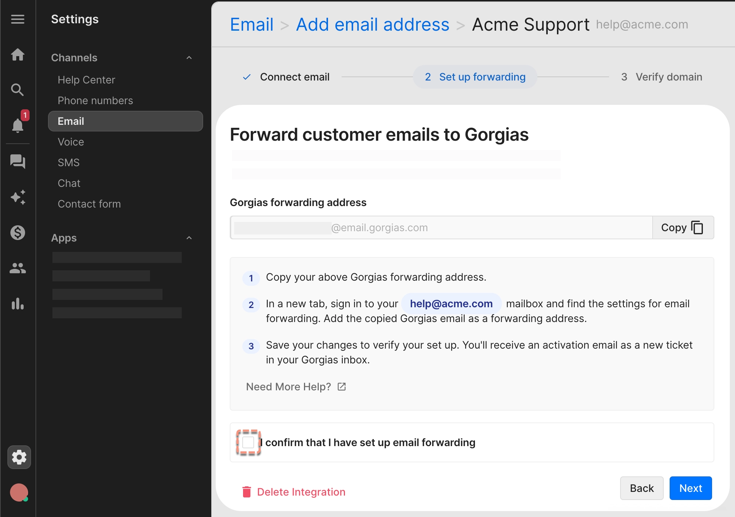This screenshot has width=735, height=517.
Task: Click the Next button
Action: tap(691, 488)
